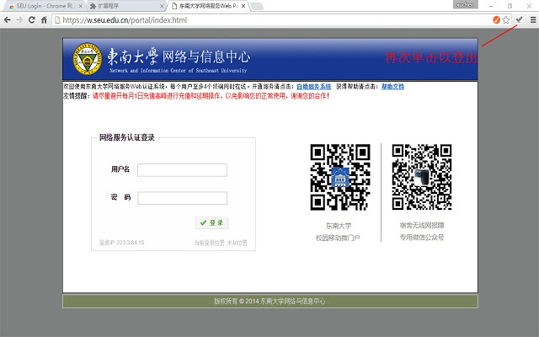Close the SEU Login tab
539x337 pixels.
(x=81, y=6)
